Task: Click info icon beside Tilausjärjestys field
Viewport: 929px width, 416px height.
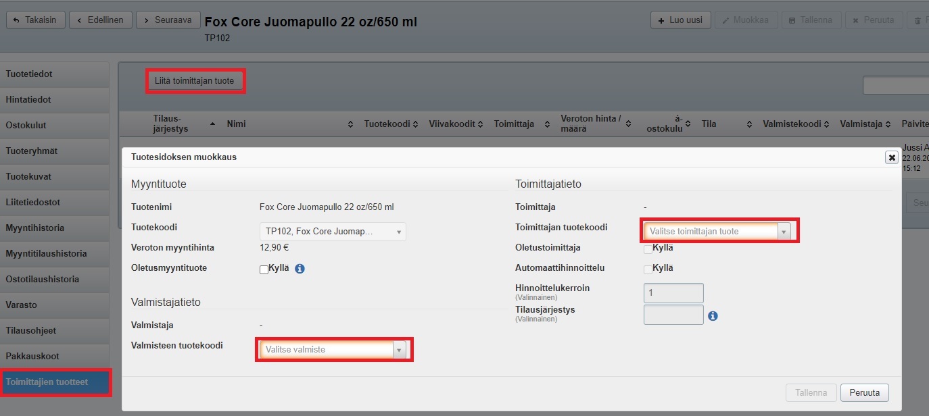Action: pyautogui.click(x=713, y=315)
